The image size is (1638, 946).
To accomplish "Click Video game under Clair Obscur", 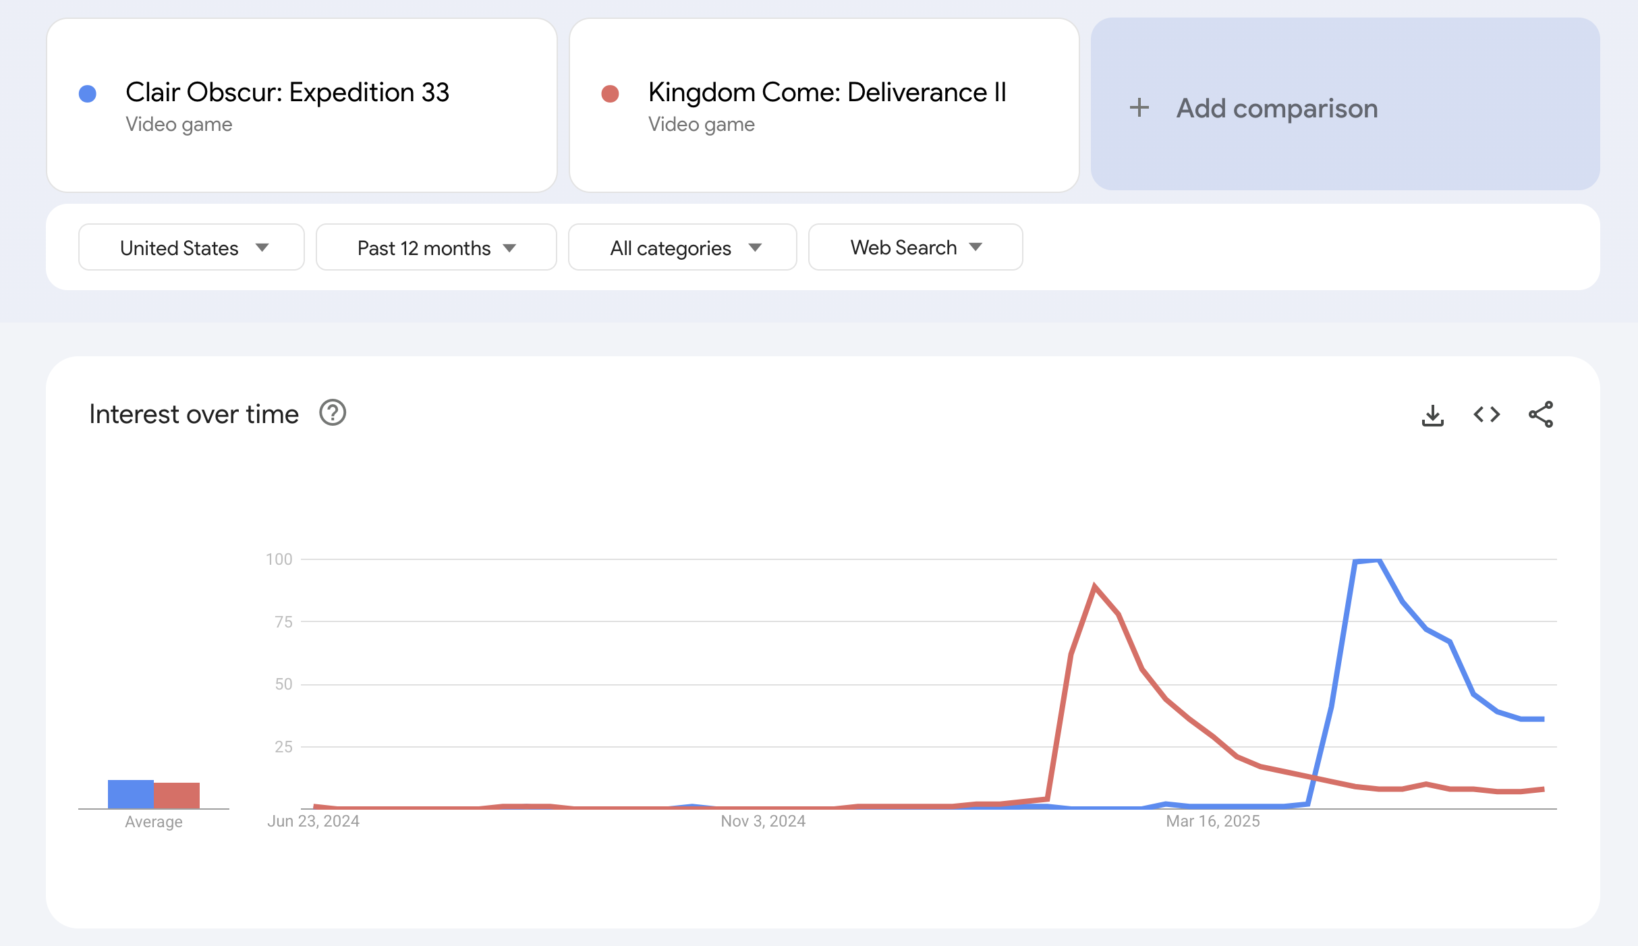I will (x=179, y=124).
